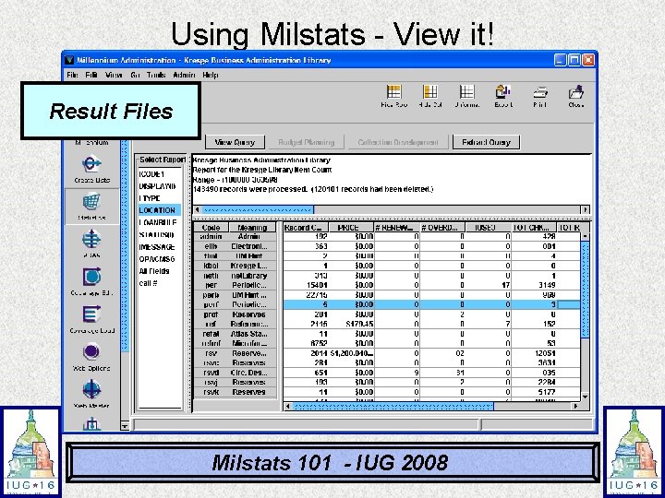
Task: Open the Coverage Load sidebar icon
Action: (x=91, y=319)
